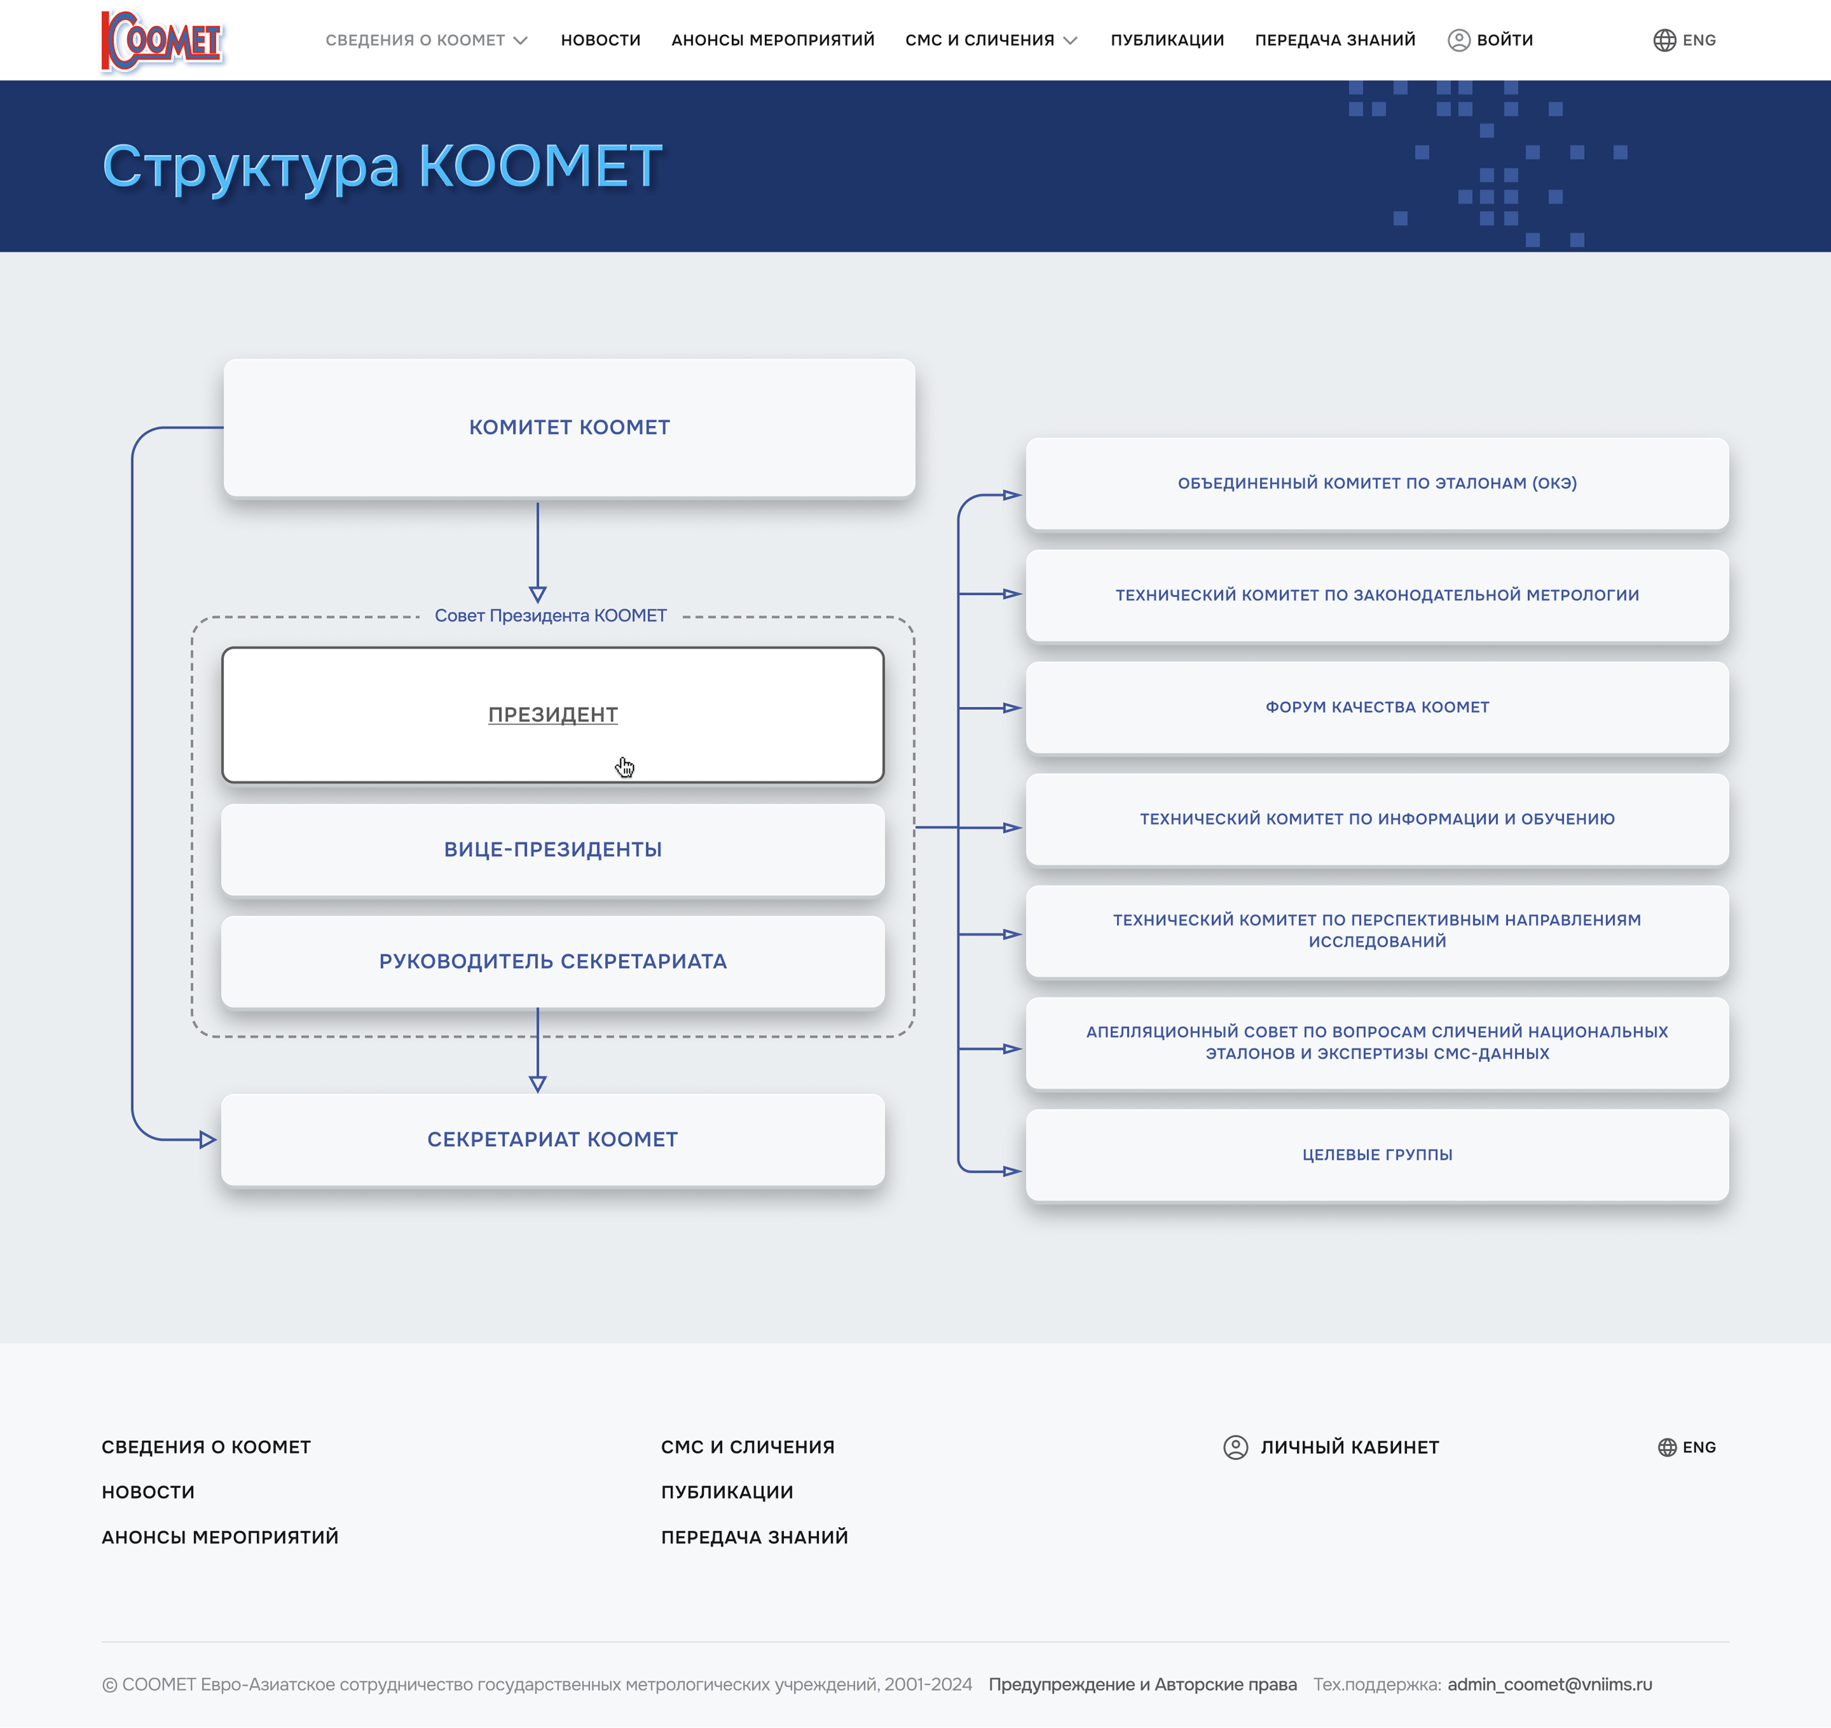Click the Совет Президента КООМЕТ label

coord(551,615)
